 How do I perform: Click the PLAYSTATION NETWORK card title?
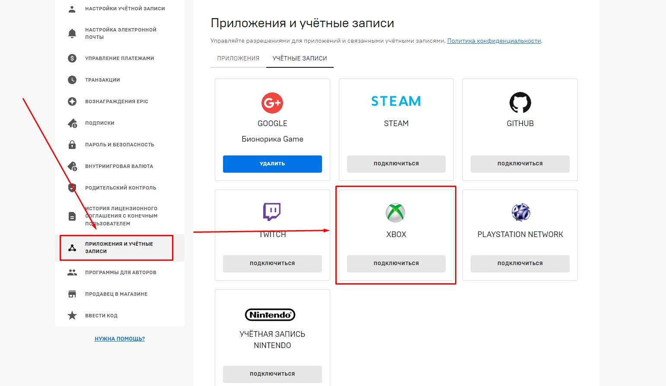point(520,234)
